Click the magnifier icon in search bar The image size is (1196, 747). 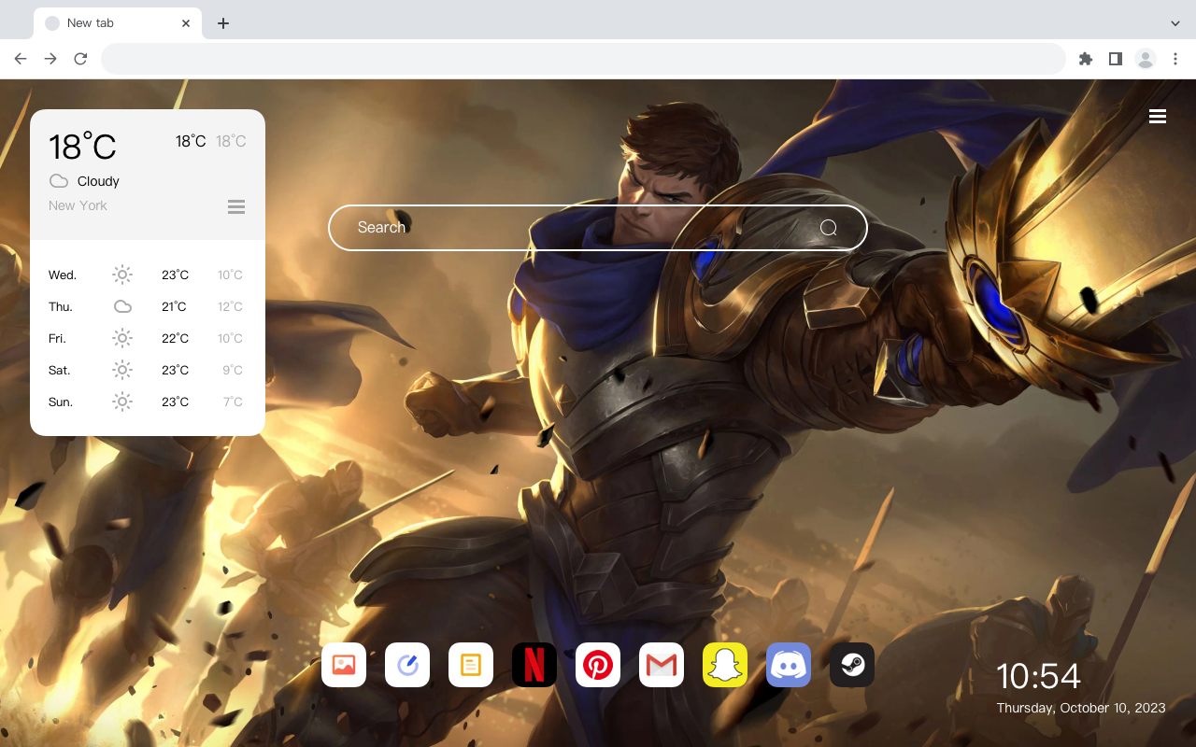click(829, 228)
